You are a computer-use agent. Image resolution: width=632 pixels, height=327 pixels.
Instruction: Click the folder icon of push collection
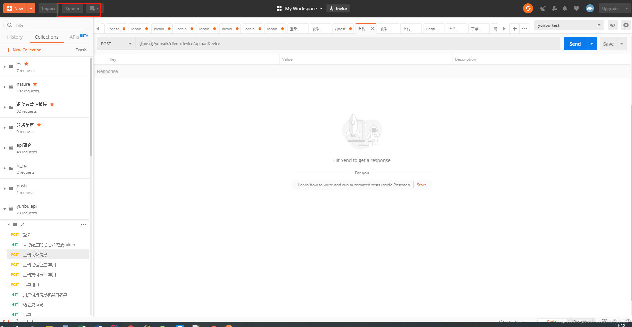[11, 189]
